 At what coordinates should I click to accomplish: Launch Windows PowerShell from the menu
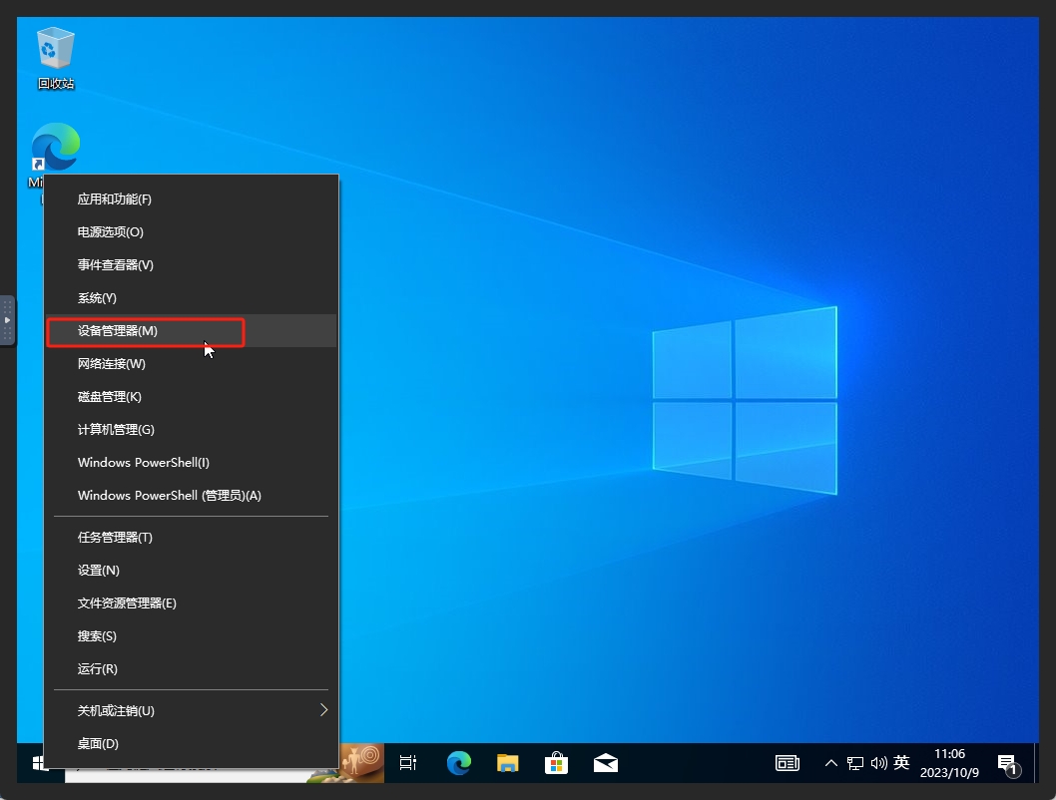coord(143,462)
